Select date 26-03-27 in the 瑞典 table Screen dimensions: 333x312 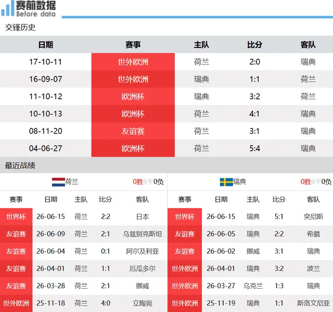[x=221, y=286]
